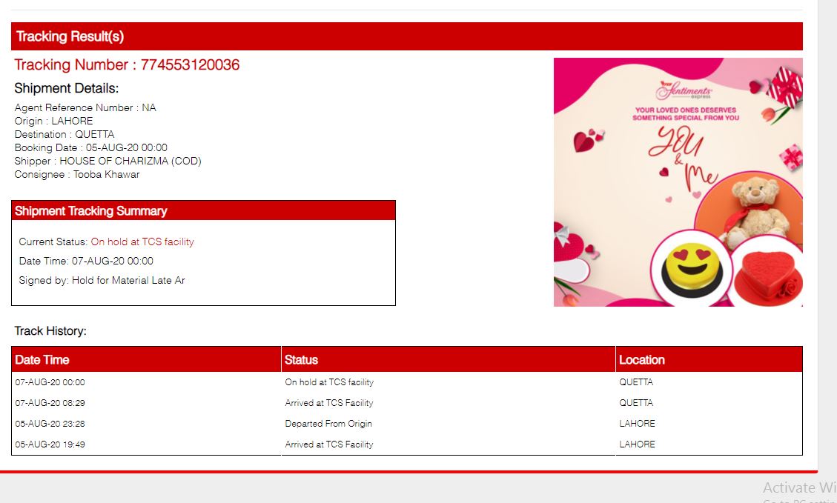Click LAHORE location in Departed From Origin row
This screenshot has height=503, width=837.
[x=638, y=424]
